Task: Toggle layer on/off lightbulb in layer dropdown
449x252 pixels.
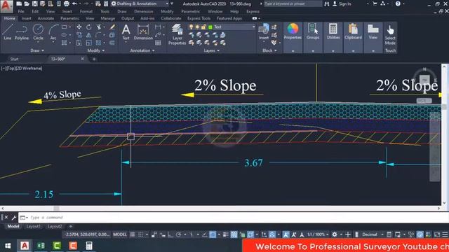Action: 192,27
